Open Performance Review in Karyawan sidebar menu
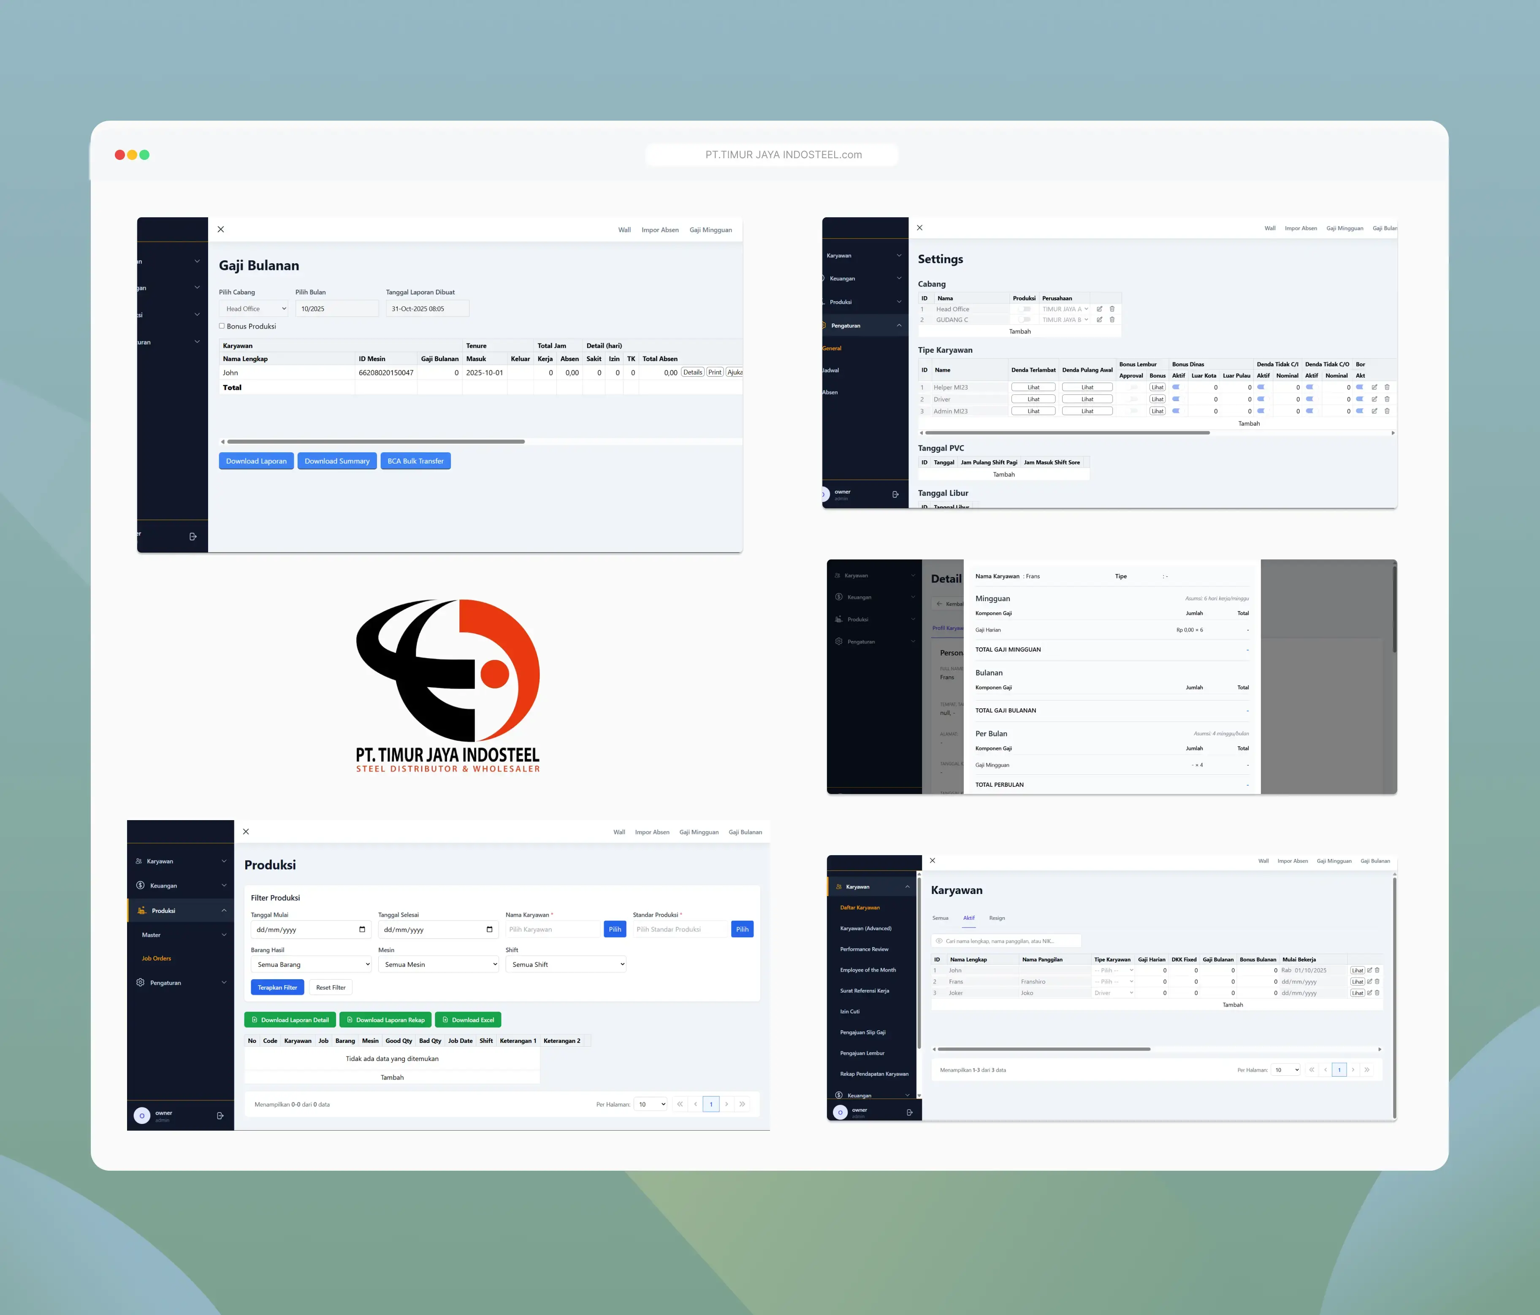Screen dimensions: 1540x1315 pyautogui.click(x=864, y=950)
